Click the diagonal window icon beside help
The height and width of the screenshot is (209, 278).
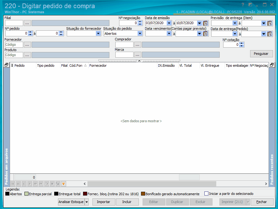(x=250, y=5)
